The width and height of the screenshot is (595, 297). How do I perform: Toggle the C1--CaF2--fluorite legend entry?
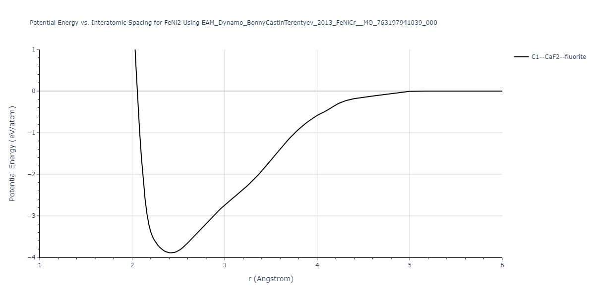pyautogui.click(x=558, y=57)
